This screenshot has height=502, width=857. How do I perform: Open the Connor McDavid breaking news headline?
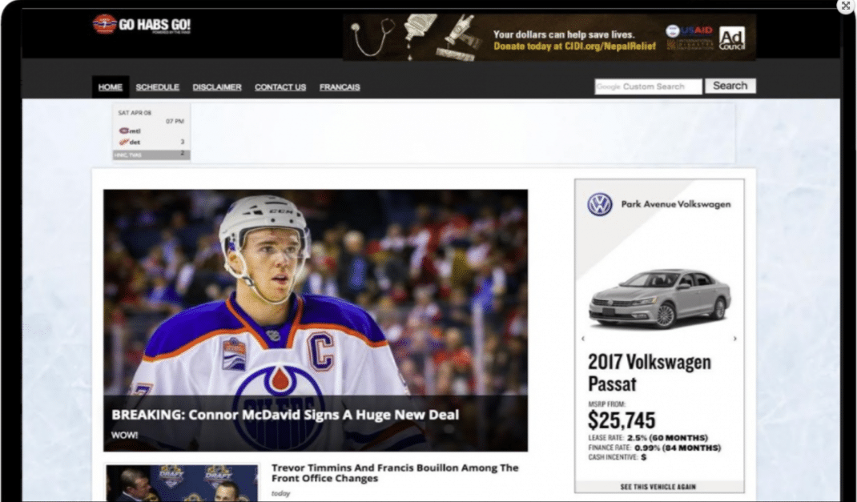point(285,415)
